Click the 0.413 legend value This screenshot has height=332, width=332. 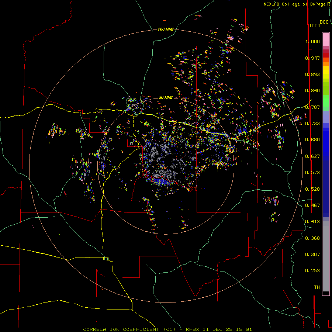[x=312, y=222]
